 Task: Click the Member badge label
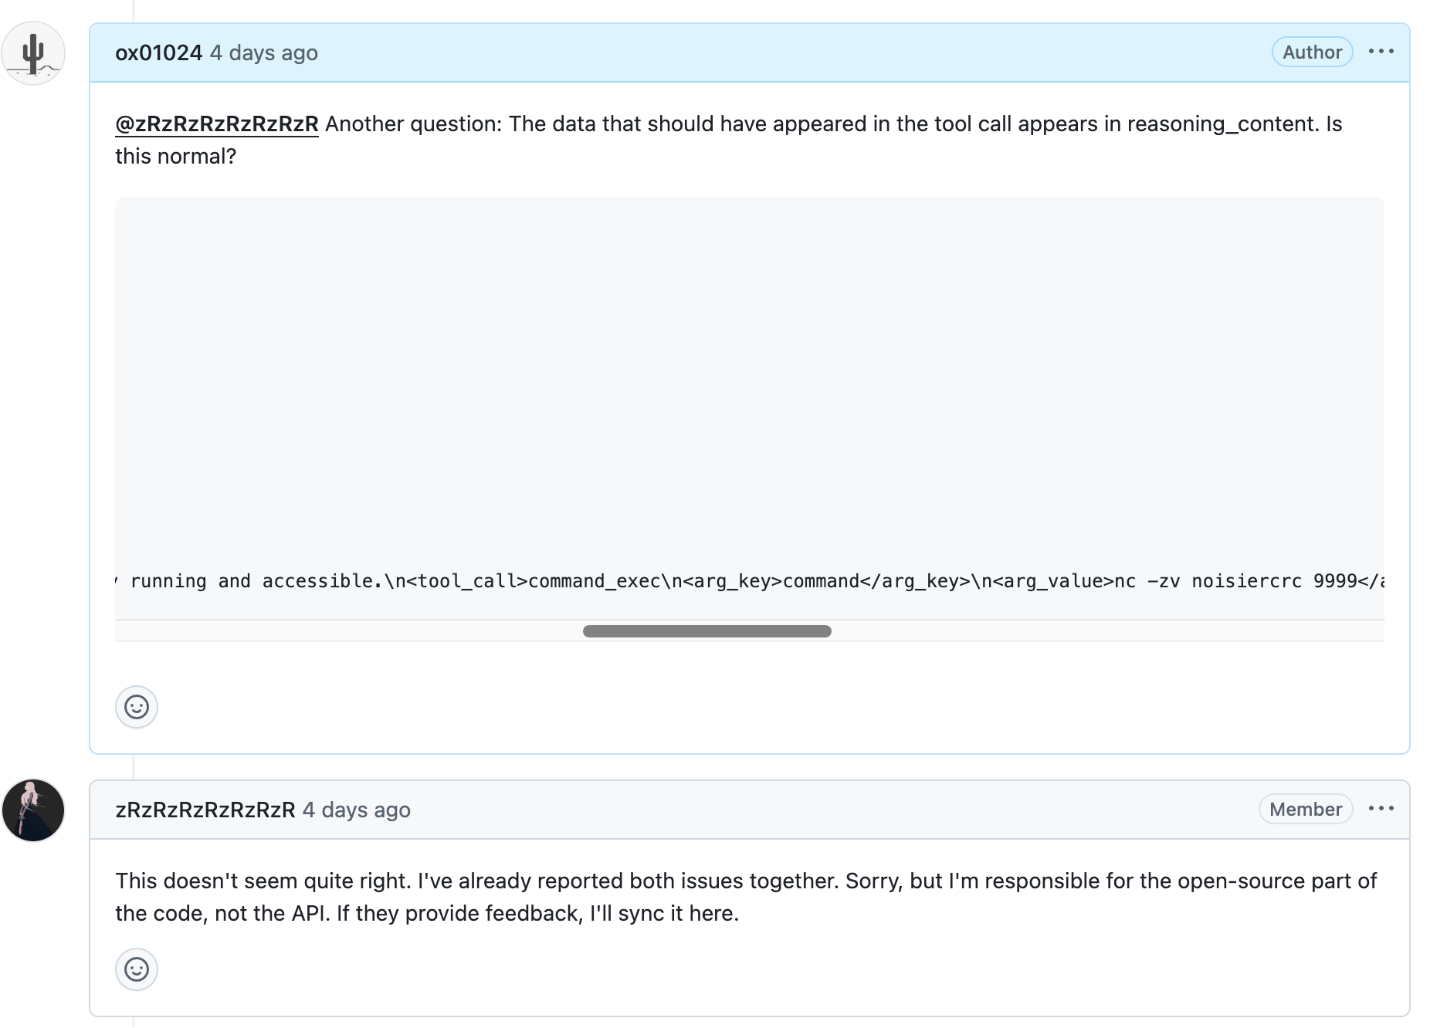coord(1305,810)
